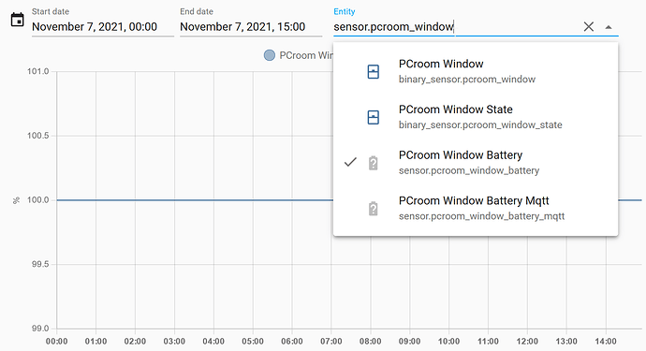This screenshot has height=351, width=646.
Task: Focus the Entity search input
Action: tap(455, 27)
